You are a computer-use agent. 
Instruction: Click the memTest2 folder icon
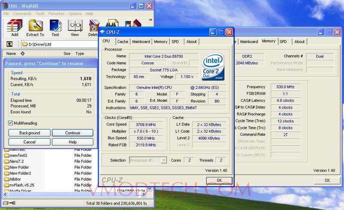coord(6,155)
